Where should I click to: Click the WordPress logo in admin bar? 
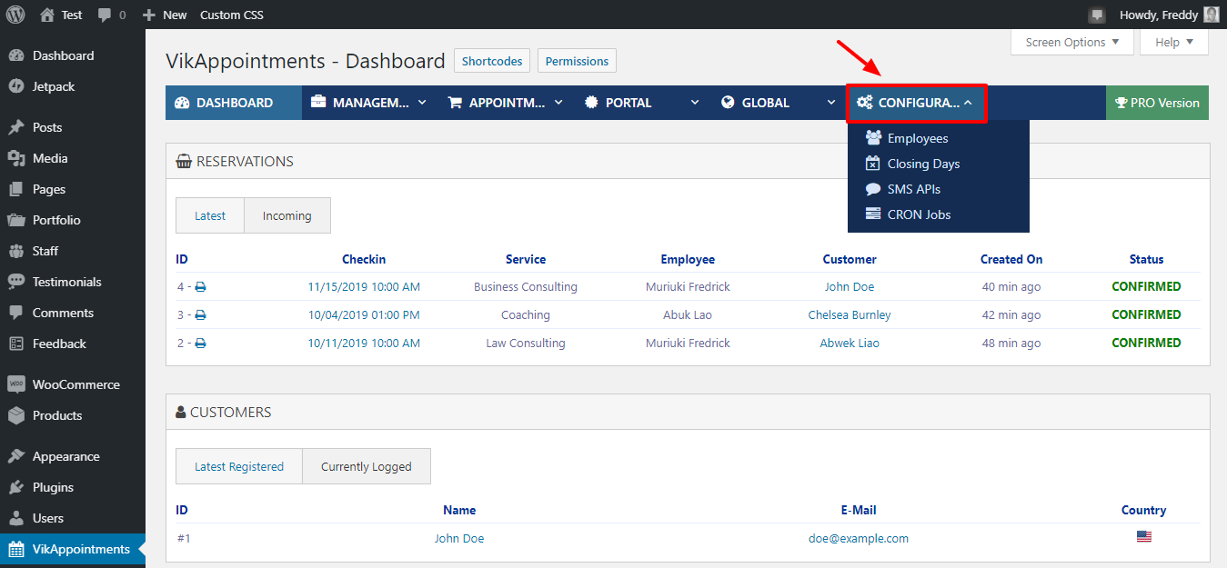(15, 15)
